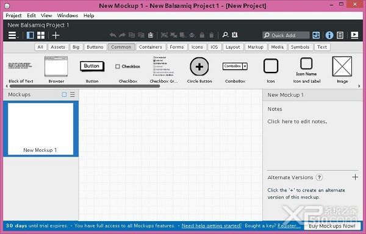Create an alternate version with plus
This screenshot has height=234, width=366.
[x=355, y=177]
